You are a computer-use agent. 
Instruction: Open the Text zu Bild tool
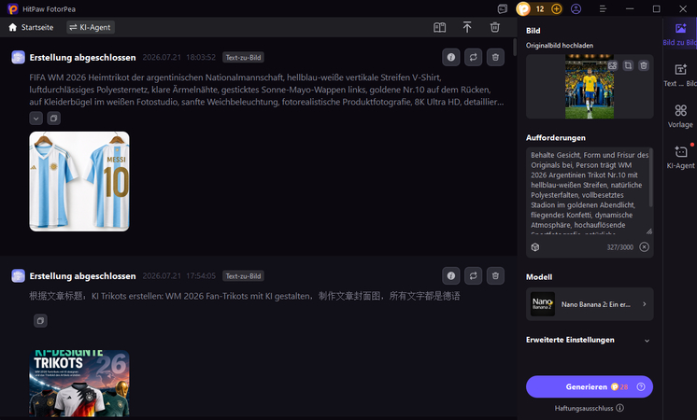[x=680, y=75]
